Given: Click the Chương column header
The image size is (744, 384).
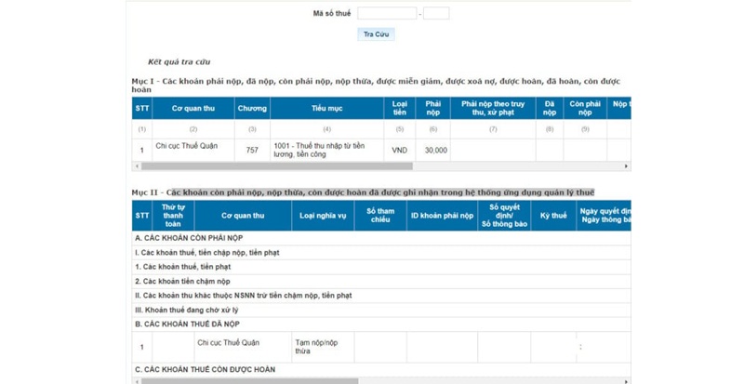Looking at the screenshot, I should pos(252,108).
